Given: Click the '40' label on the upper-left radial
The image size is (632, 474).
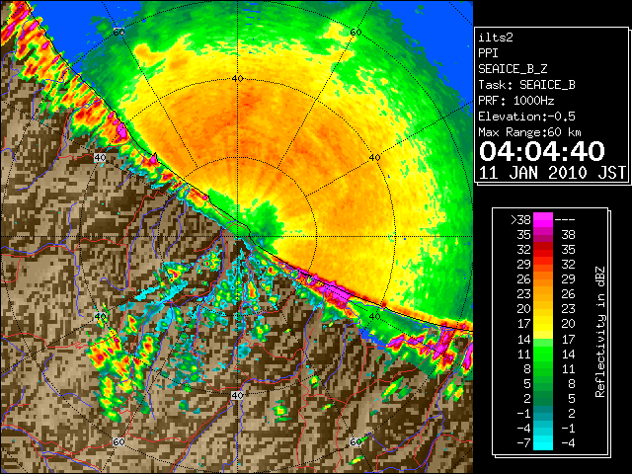Looking at the screenshot, I should [100, 158].
